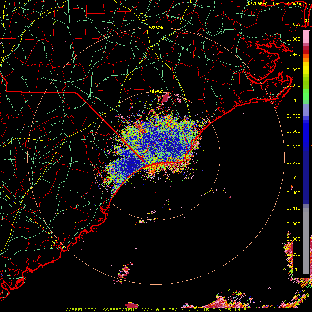Pick the pink 1.000 color bar segment
Screen dimensions: 312x312
coord(306,37)
